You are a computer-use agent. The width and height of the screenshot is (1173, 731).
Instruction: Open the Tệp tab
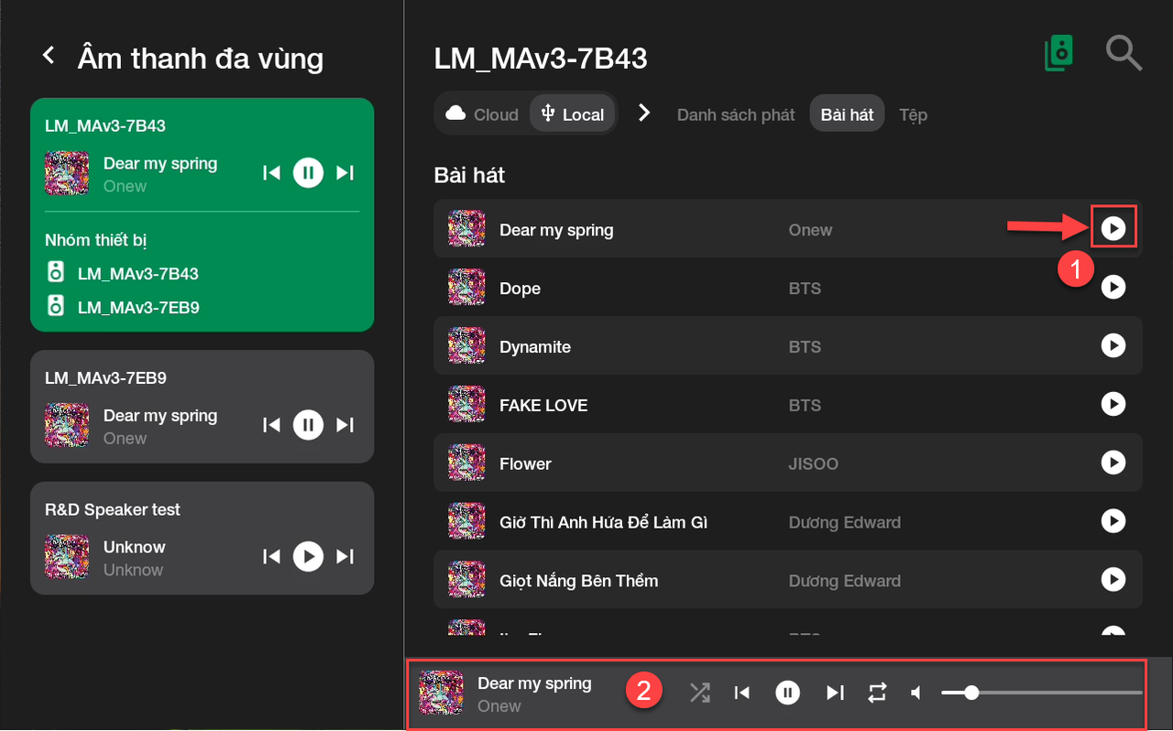click(913, 115)
